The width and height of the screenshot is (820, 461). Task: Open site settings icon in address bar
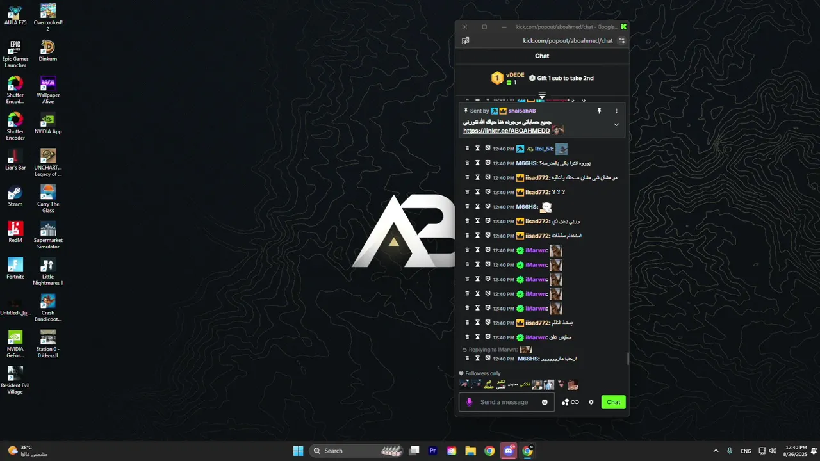point(621,40)
